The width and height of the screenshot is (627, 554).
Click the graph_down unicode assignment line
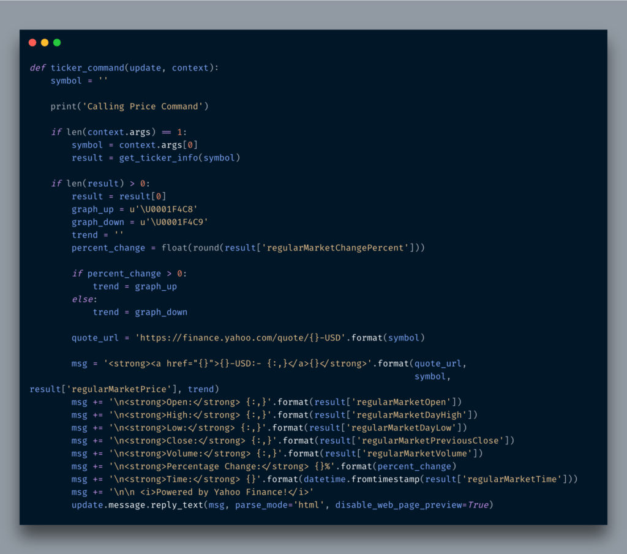coord(140,222)
